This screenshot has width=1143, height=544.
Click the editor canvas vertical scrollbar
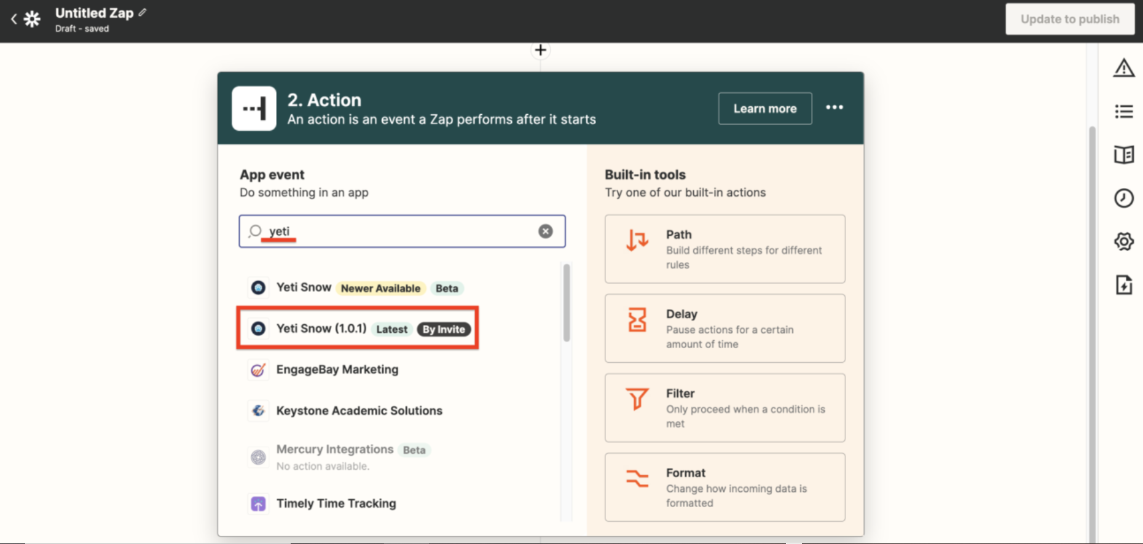coord(1092,335)
